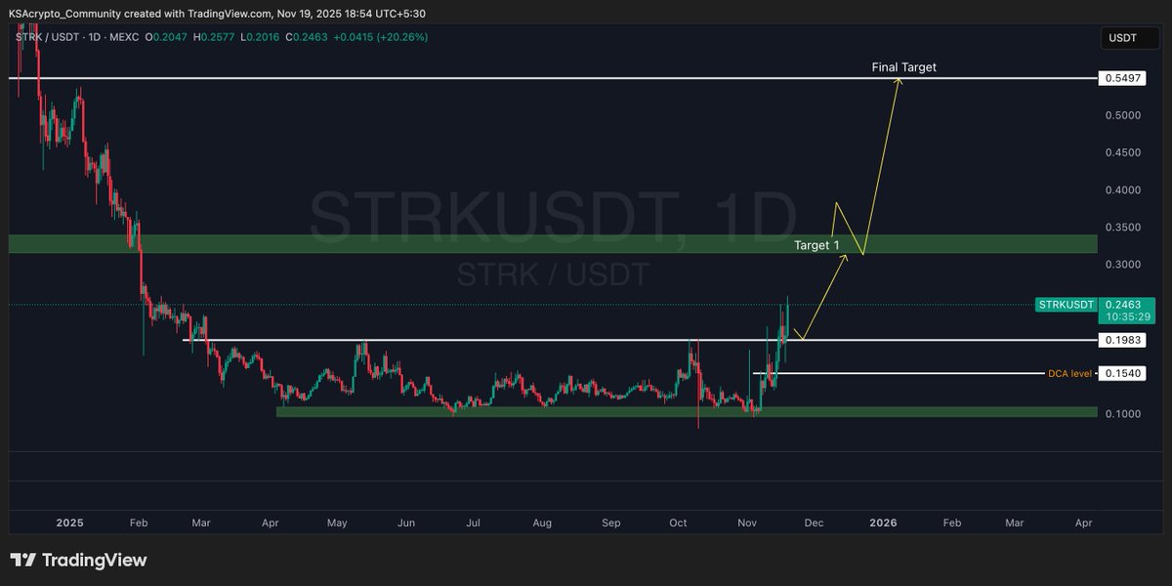
Task: Click the 0.1983 resistance price label
Action: coord(1121,342)
